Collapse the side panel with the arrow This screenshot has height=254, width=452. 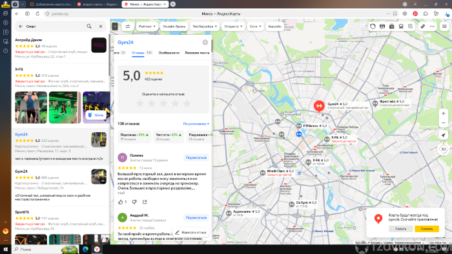coord(115,26)
